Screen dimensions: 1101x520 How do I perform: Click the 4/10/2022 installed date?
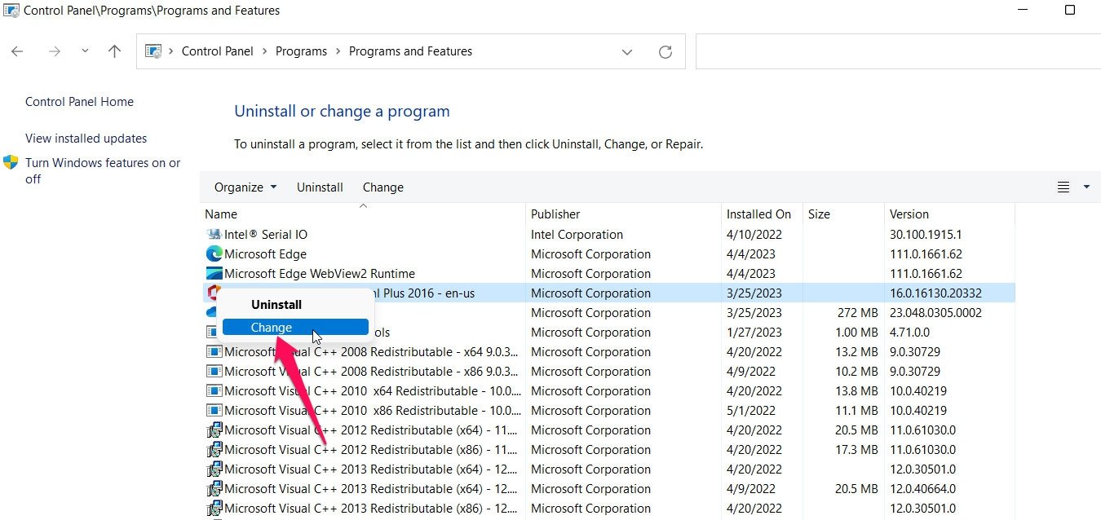[x=754, y=235]
